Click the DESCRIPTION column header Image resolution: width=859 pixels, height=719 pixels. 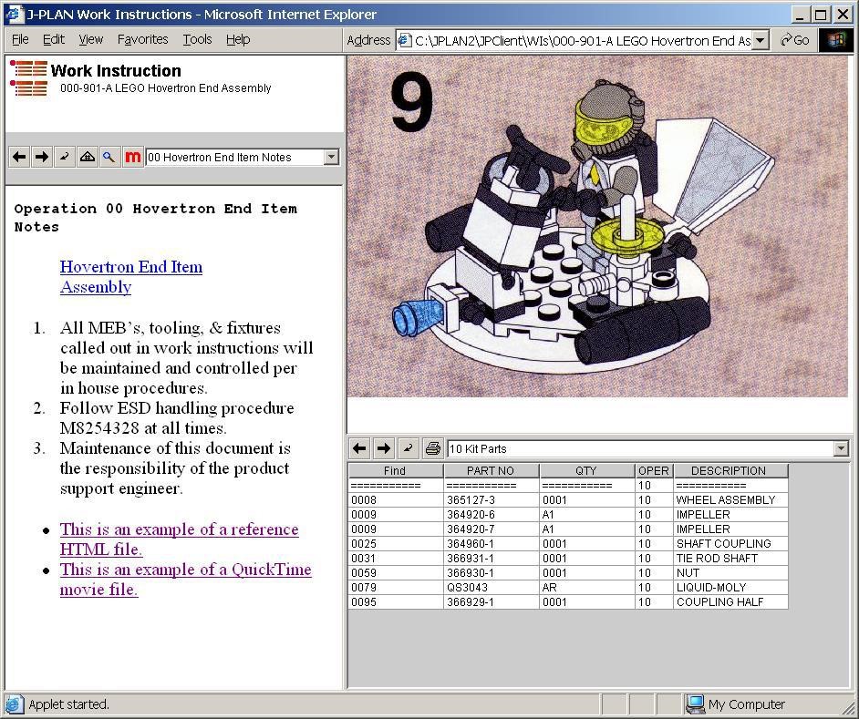click(730, 471)
